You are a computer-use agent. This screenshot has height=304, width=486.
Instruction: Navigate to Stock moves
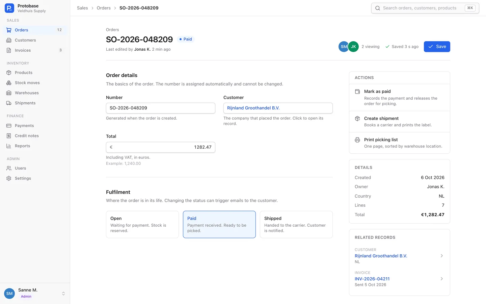coord(35,83)
